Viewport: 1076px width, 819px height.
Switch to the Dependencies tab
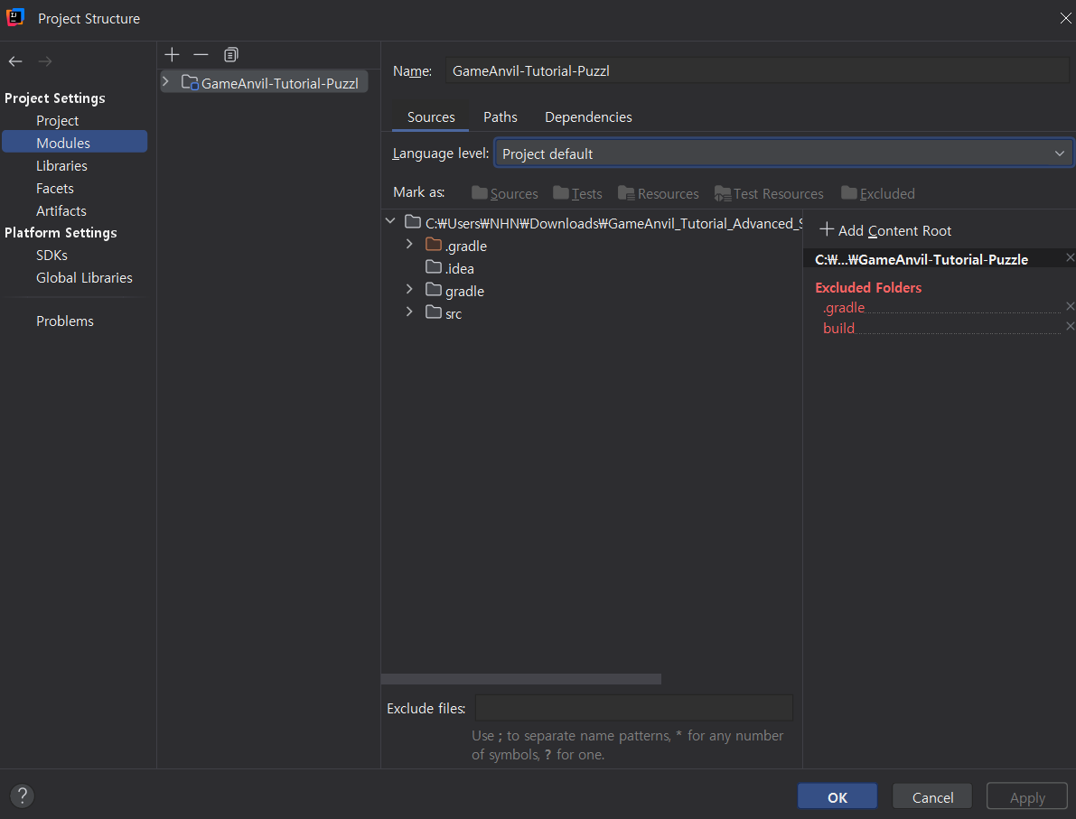click(x=588, y=117)
